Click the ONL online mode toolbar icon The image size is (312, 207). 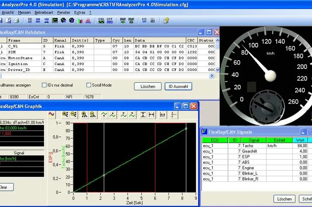point(101,21)
